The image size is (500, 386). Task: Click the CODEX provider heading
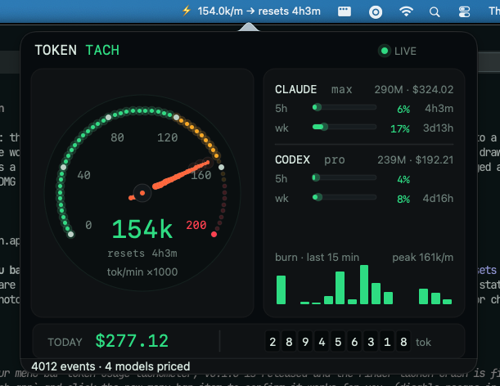pyautogui.click(x=292, y=159)
